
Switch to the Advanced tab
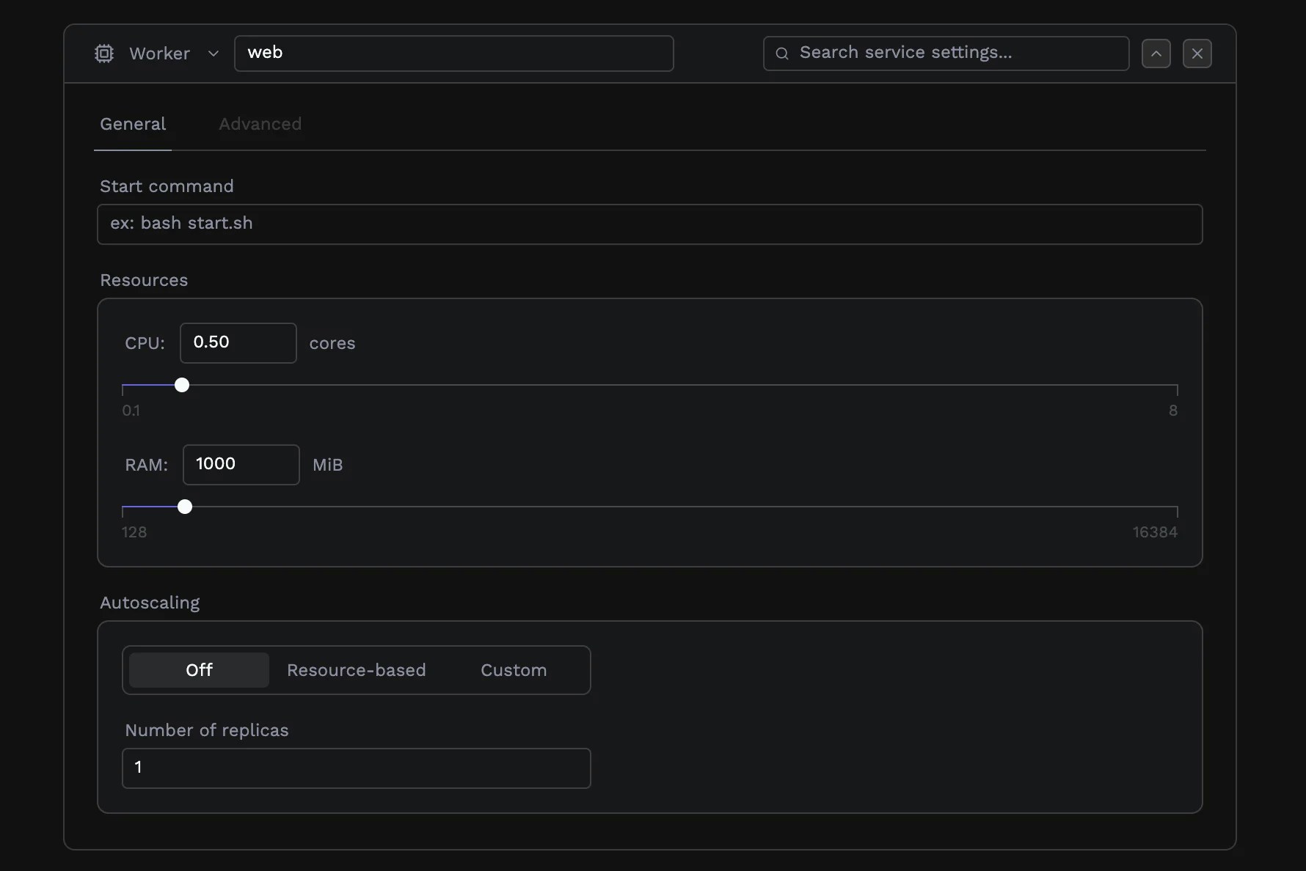260,124
